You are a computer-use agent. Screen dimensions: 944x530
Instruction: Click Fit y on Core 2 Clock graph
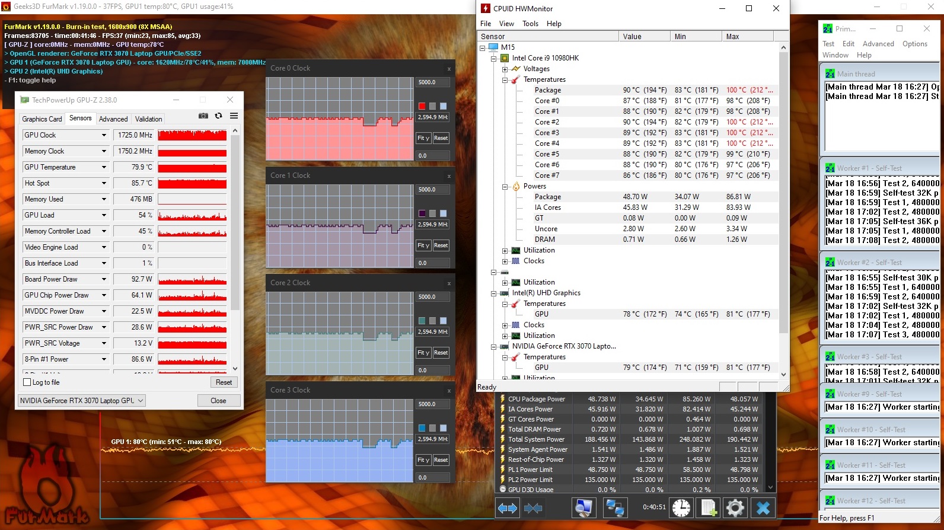(423, 353)
